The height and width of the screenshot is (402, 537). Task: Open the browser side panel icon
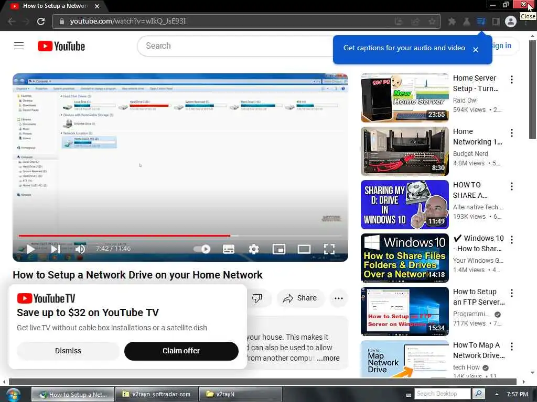(496, 21)
